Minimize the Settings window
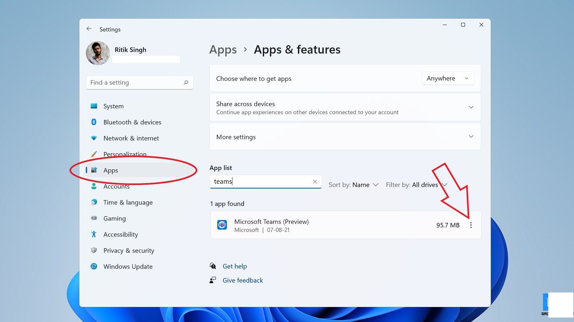Viewport: 574px width, 322px height. coord(445,25)
